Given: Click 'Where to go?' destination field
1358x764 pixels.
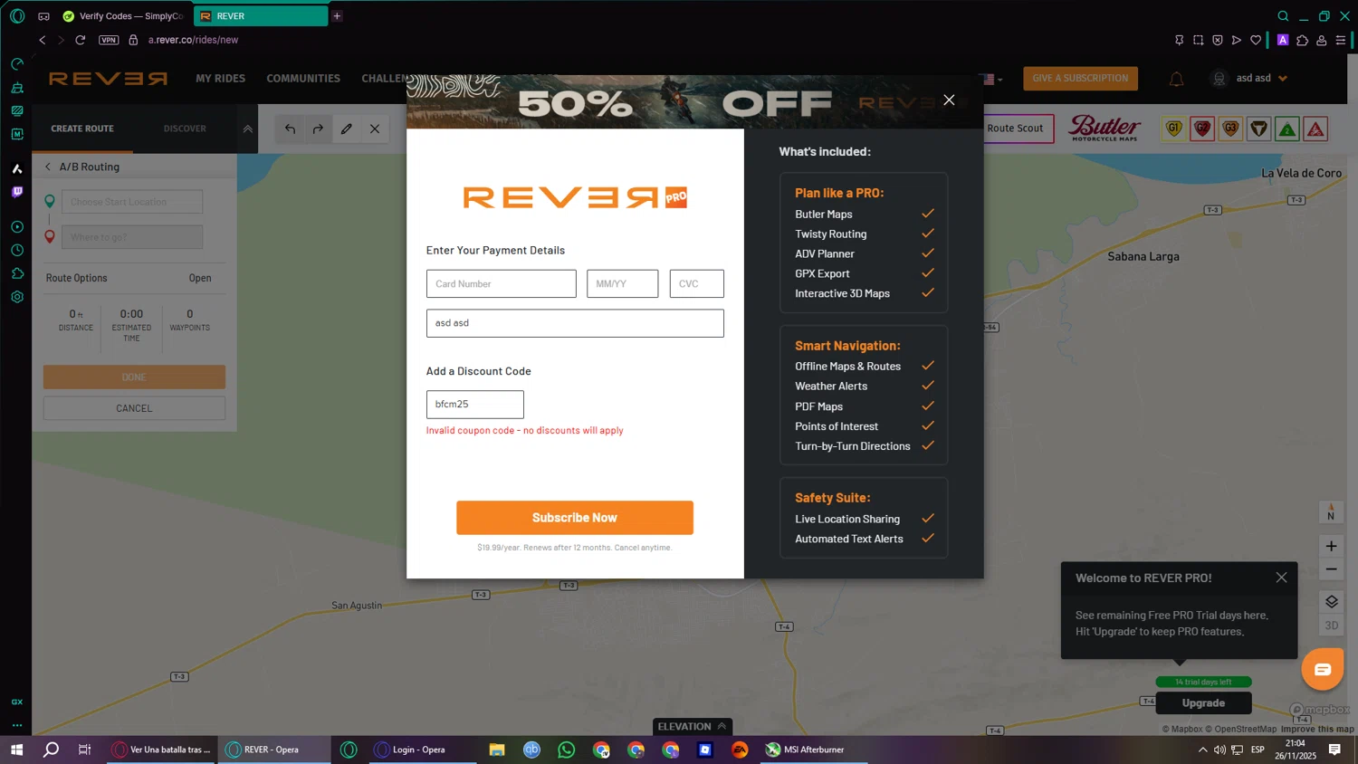Looking at the screenshot, I should (x=132, y=237).
